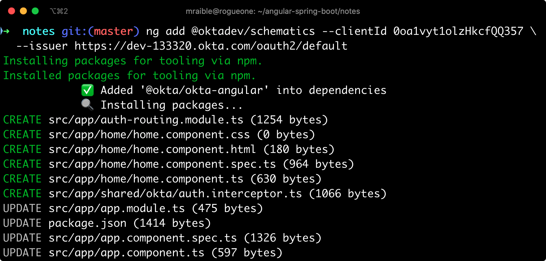This screenshot has height=261, width=546.
Task: Select the UPDATE label for package.json
Action: [x=22, y=223]
